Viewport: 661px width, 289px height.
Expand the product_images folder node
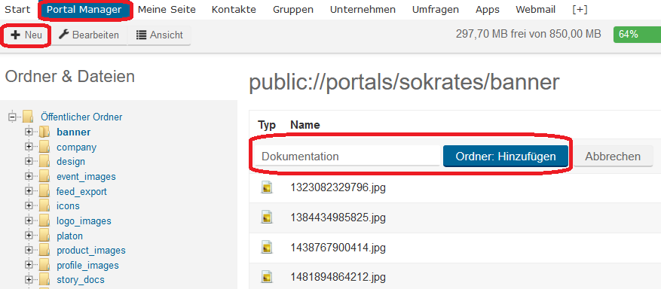[29, 250]
